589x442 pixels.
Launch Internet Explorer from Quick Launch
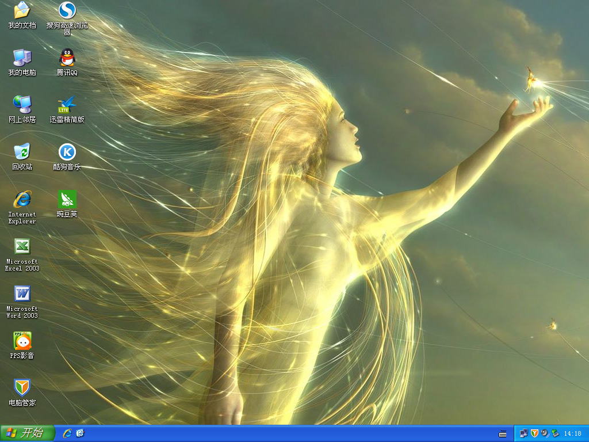tap(67, 433)
